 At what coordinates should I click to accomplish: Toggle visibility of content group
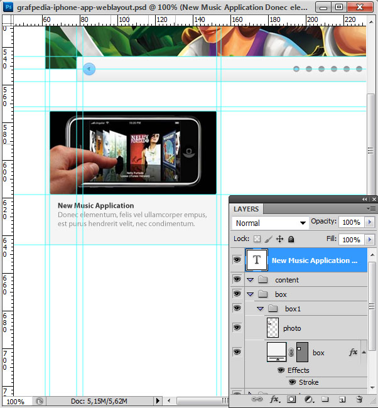click(237, 279)
